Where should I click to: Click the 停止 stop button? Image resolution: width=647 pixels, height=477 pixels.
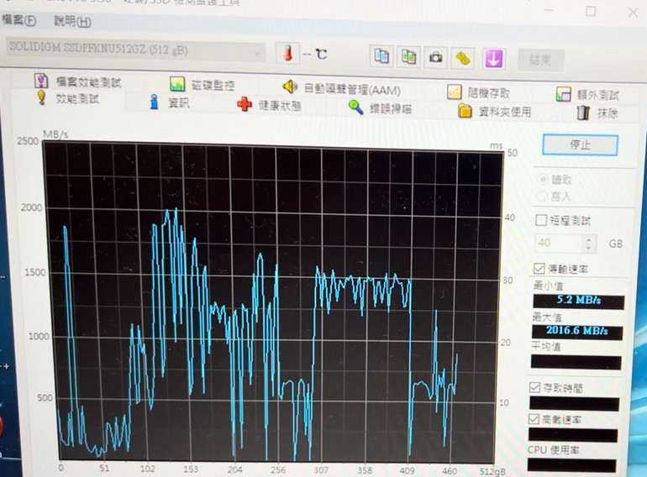click(x=580, y=144)
